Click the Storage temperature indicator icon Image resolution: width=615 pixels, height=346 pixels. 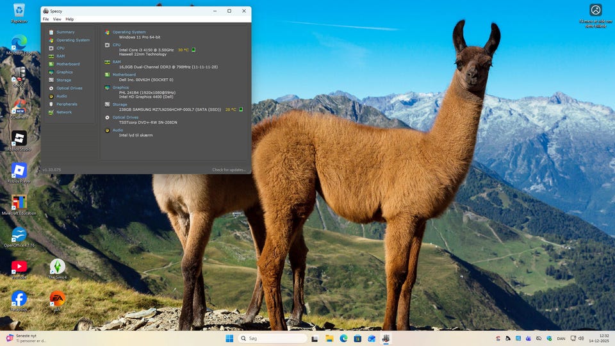point(241,110)
